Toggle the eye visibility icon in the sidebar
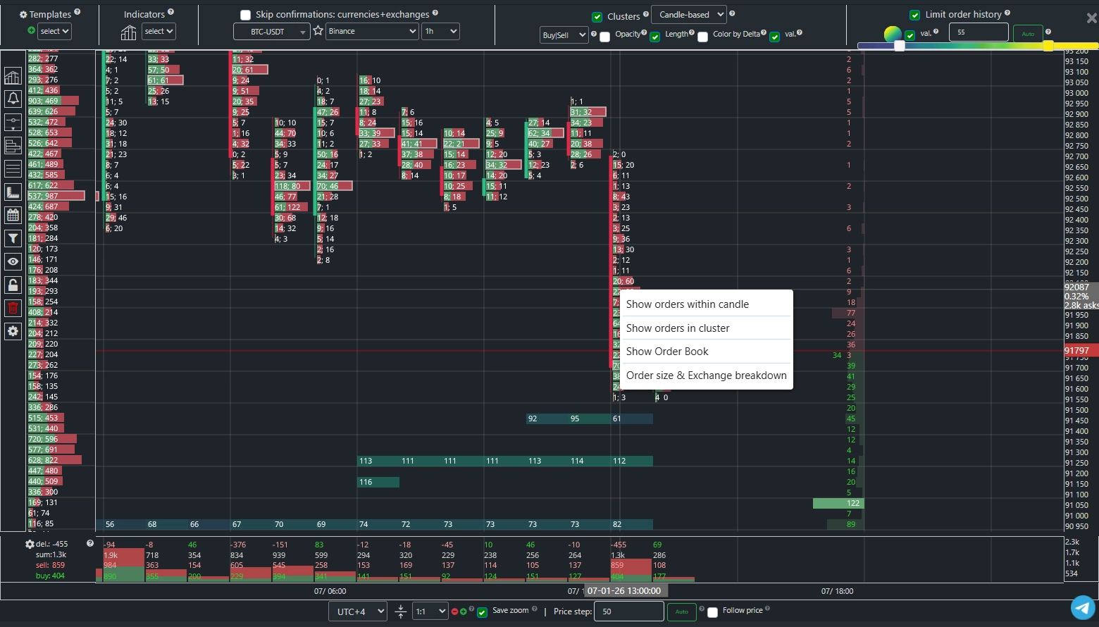 (x=13, y=261)
